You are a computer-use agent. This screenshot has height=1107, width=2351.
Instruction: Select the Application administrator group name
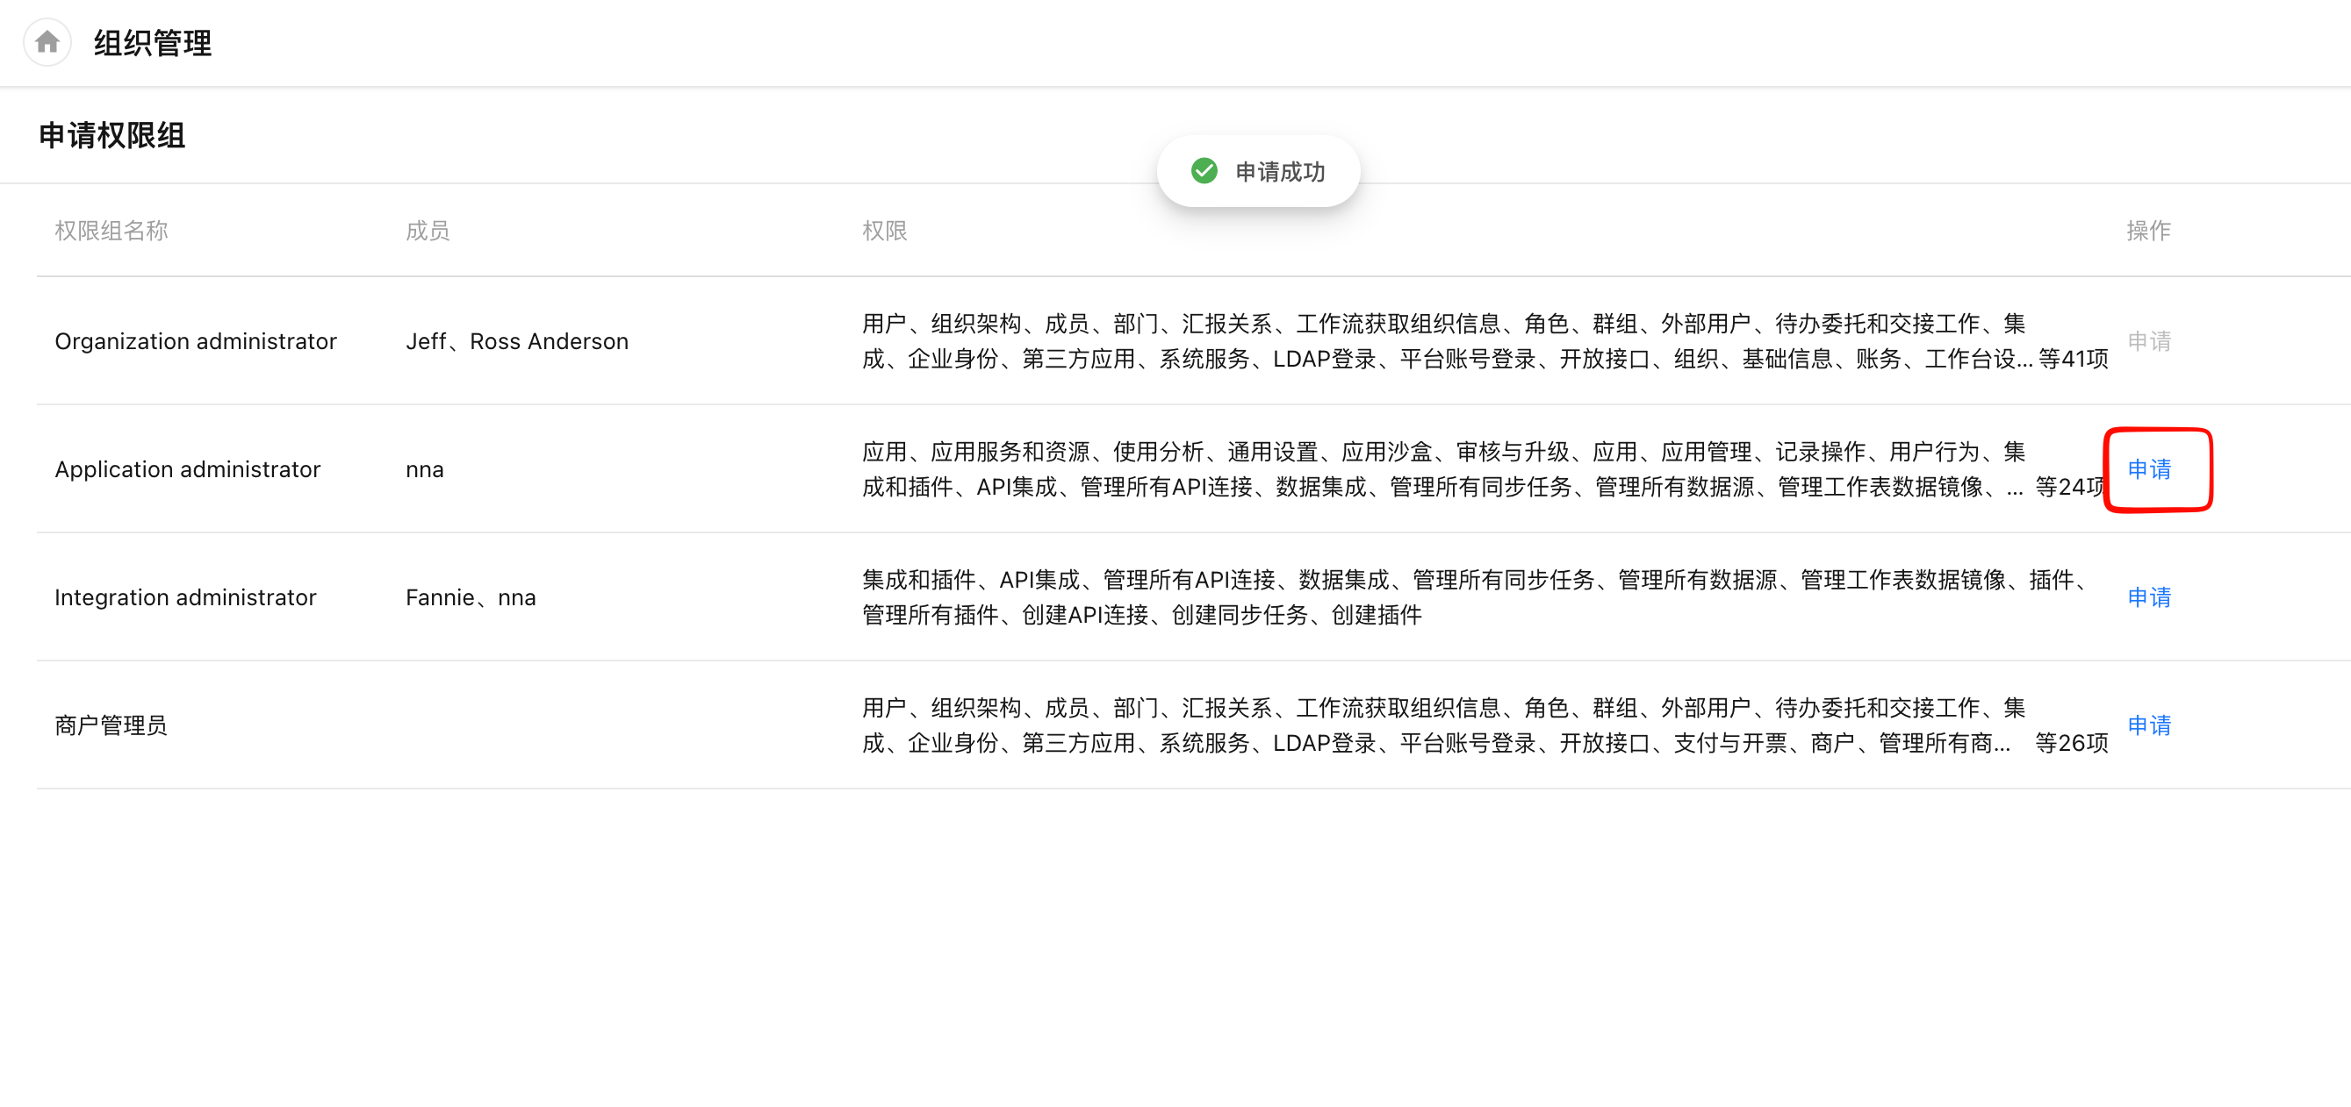coord(187,468)
